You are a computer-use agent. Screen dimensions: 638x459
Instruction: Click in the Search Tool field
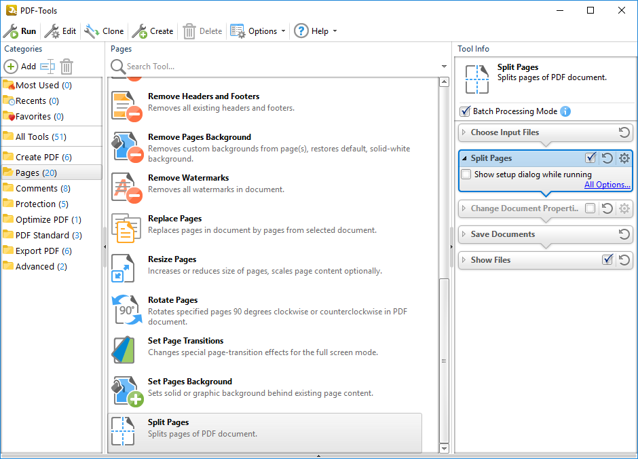tap(271, 67)
